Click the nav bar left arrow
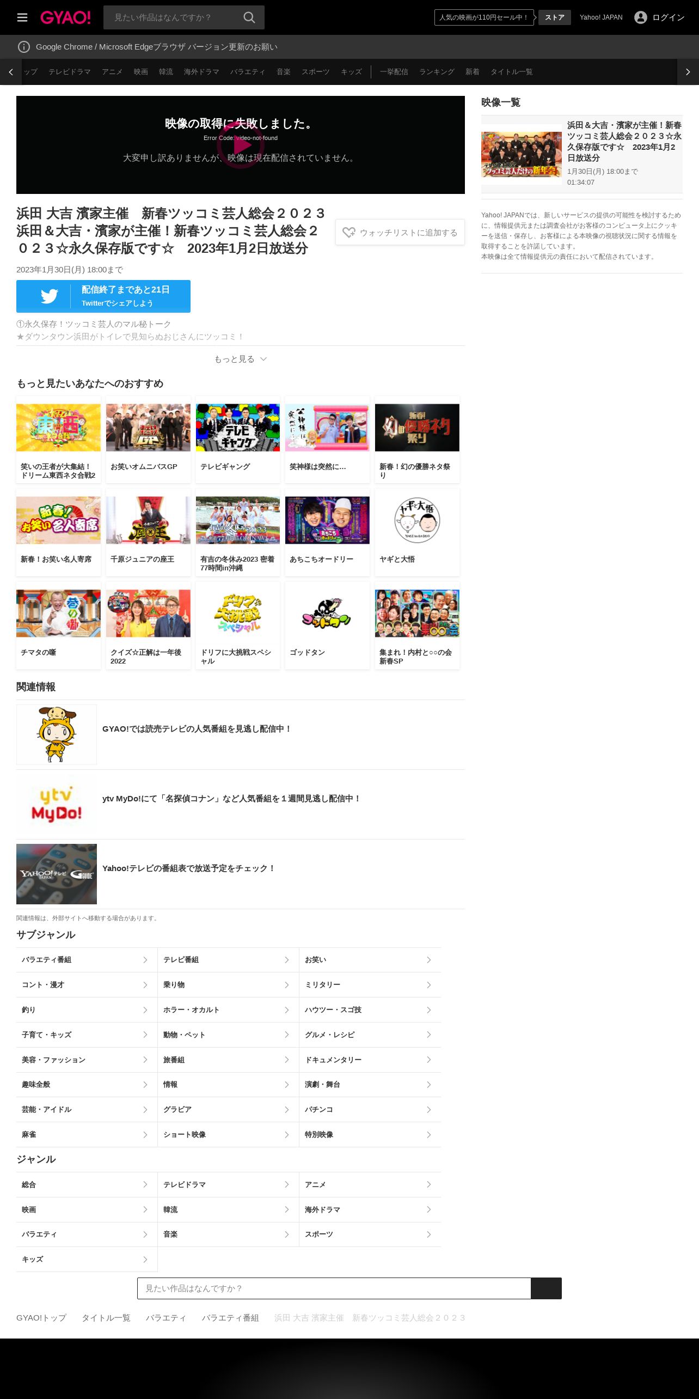The image size is (699, 1399). (11, 72)
